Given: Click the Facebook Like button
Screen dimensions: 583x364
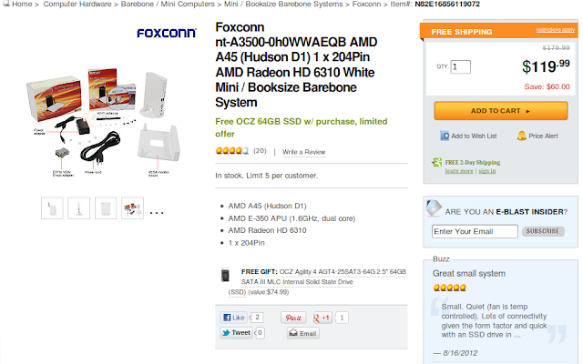Looking at the screenshot, I should point(234,318).
